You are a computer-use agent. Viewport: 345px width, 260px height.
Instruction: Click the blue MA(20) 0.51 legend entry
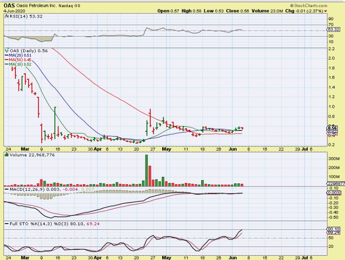[18, 56]
